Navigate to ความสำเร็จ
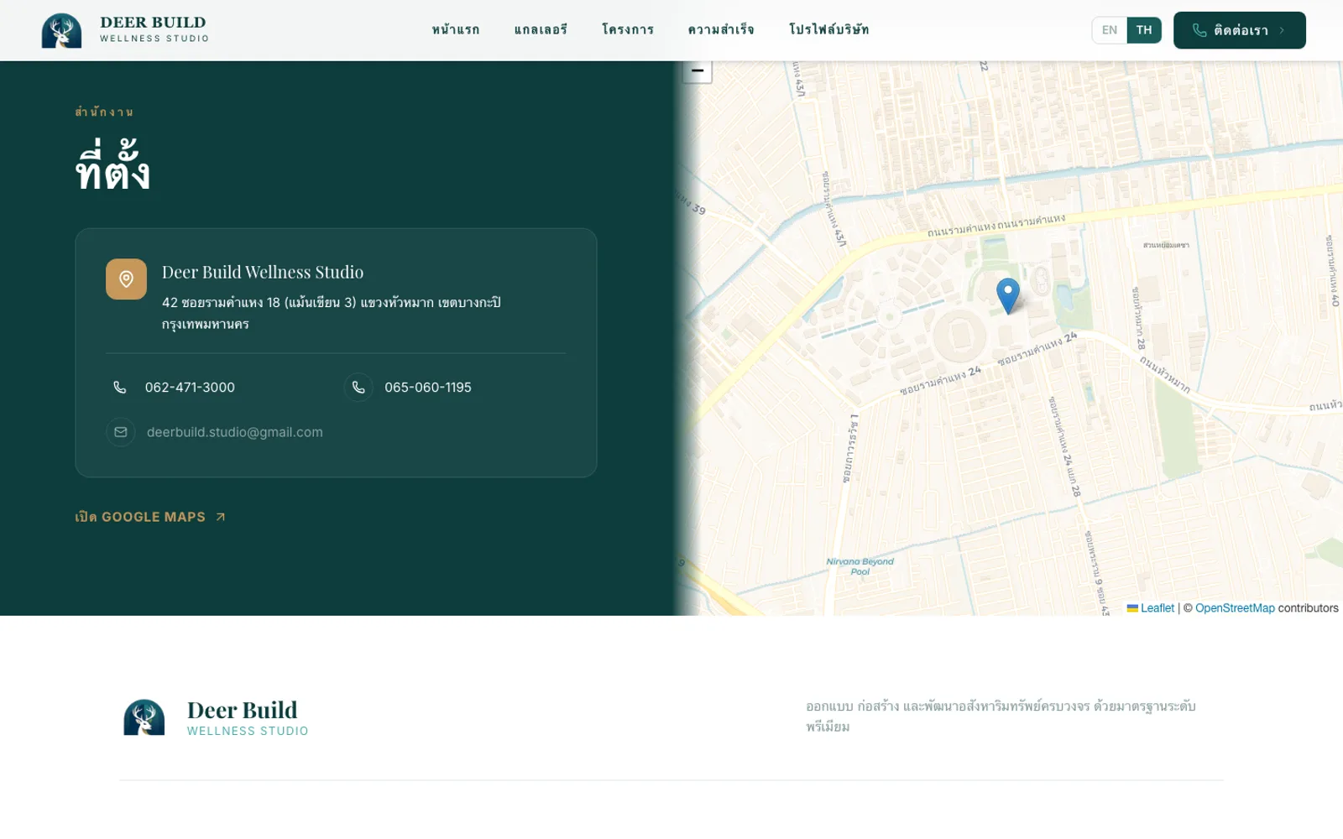Viewport: 1343px width, 839px height. pos(721,30)
